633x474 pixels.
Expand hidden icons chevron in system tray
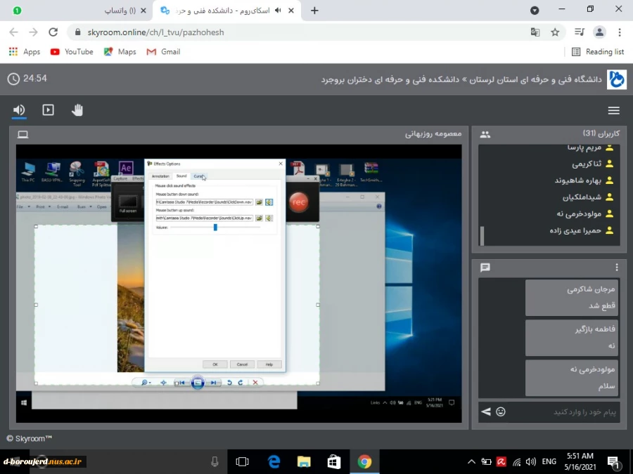pos(471,461)
